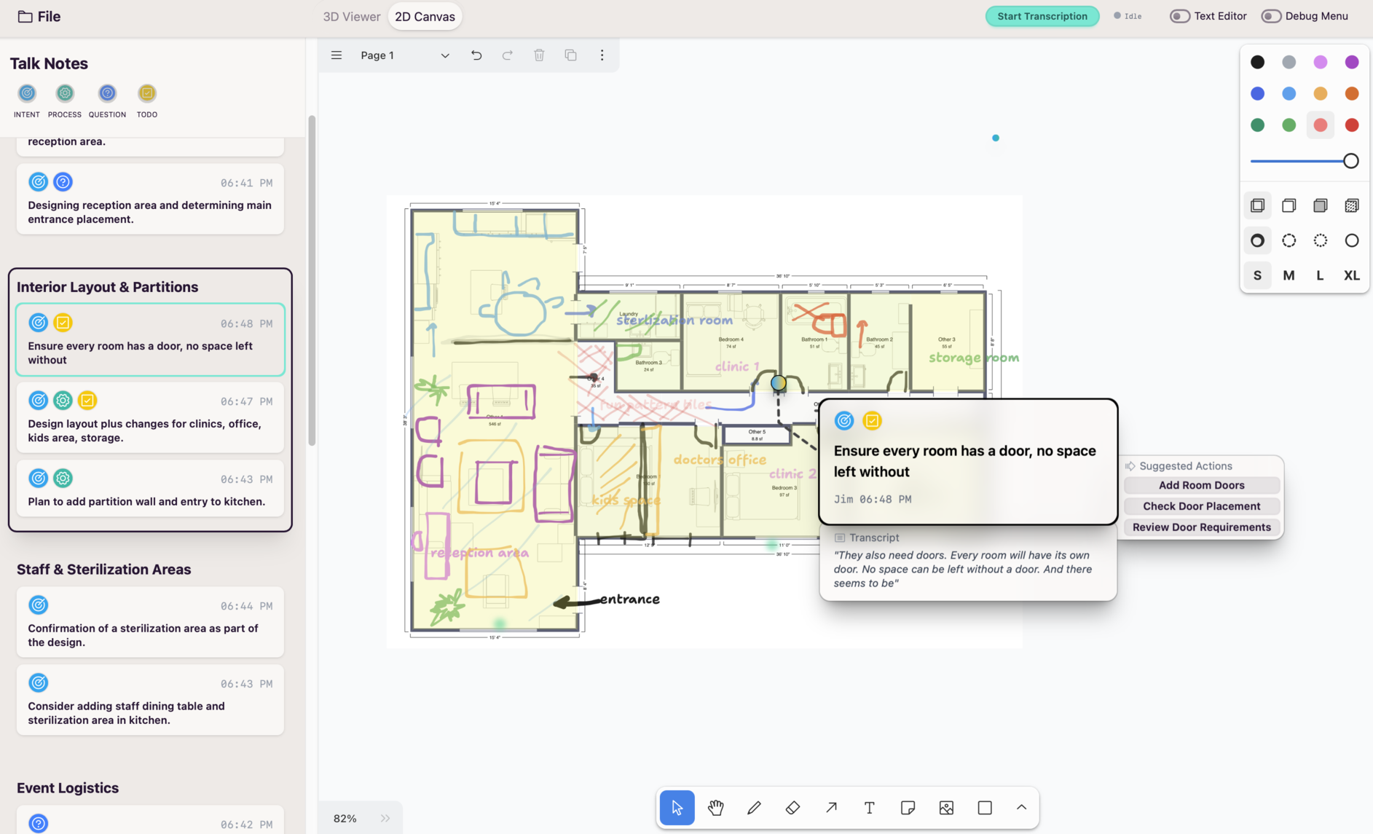Select the hand pan tool
The image size is (1373, 834).
click(715, 808)
